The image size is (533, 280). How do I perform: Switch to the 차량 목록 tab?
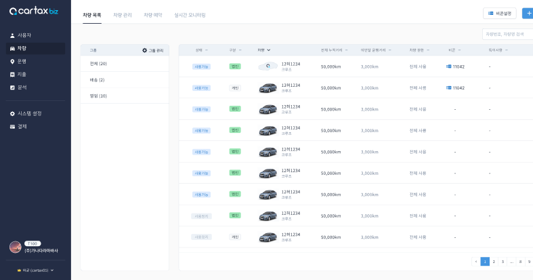[x=92, y=15]
